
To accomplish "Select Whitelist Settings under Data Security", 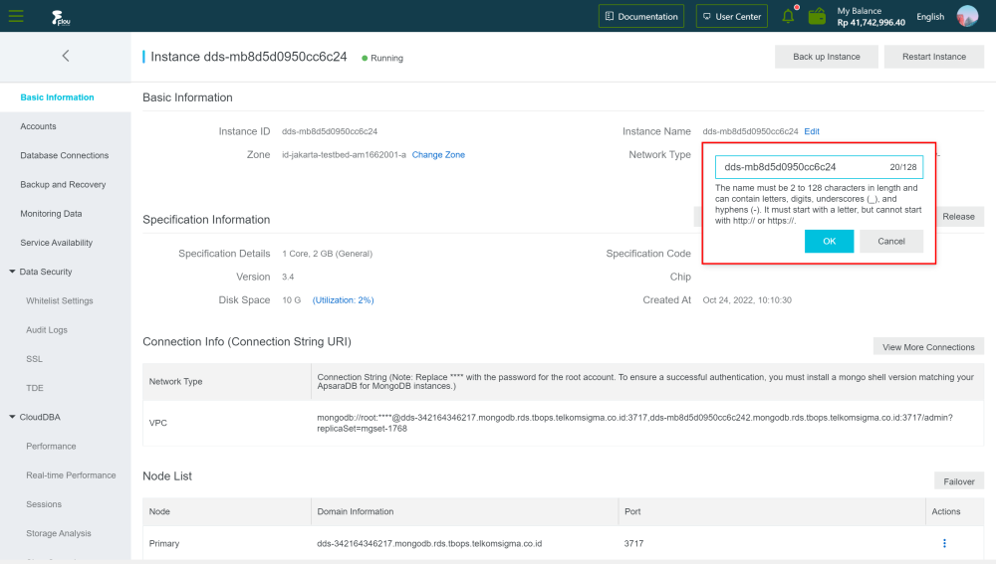I will (x=60, y=300).
